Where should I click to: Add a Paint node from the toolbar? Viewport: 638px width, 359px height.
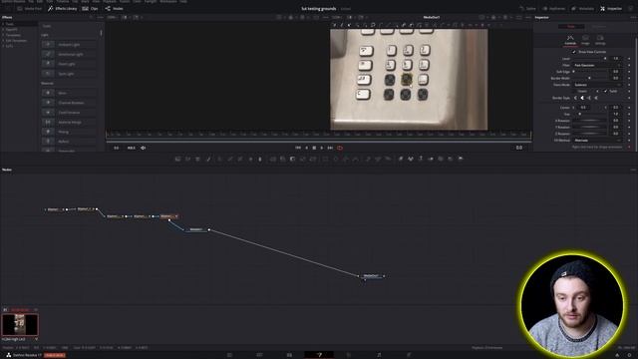(208, 159)
